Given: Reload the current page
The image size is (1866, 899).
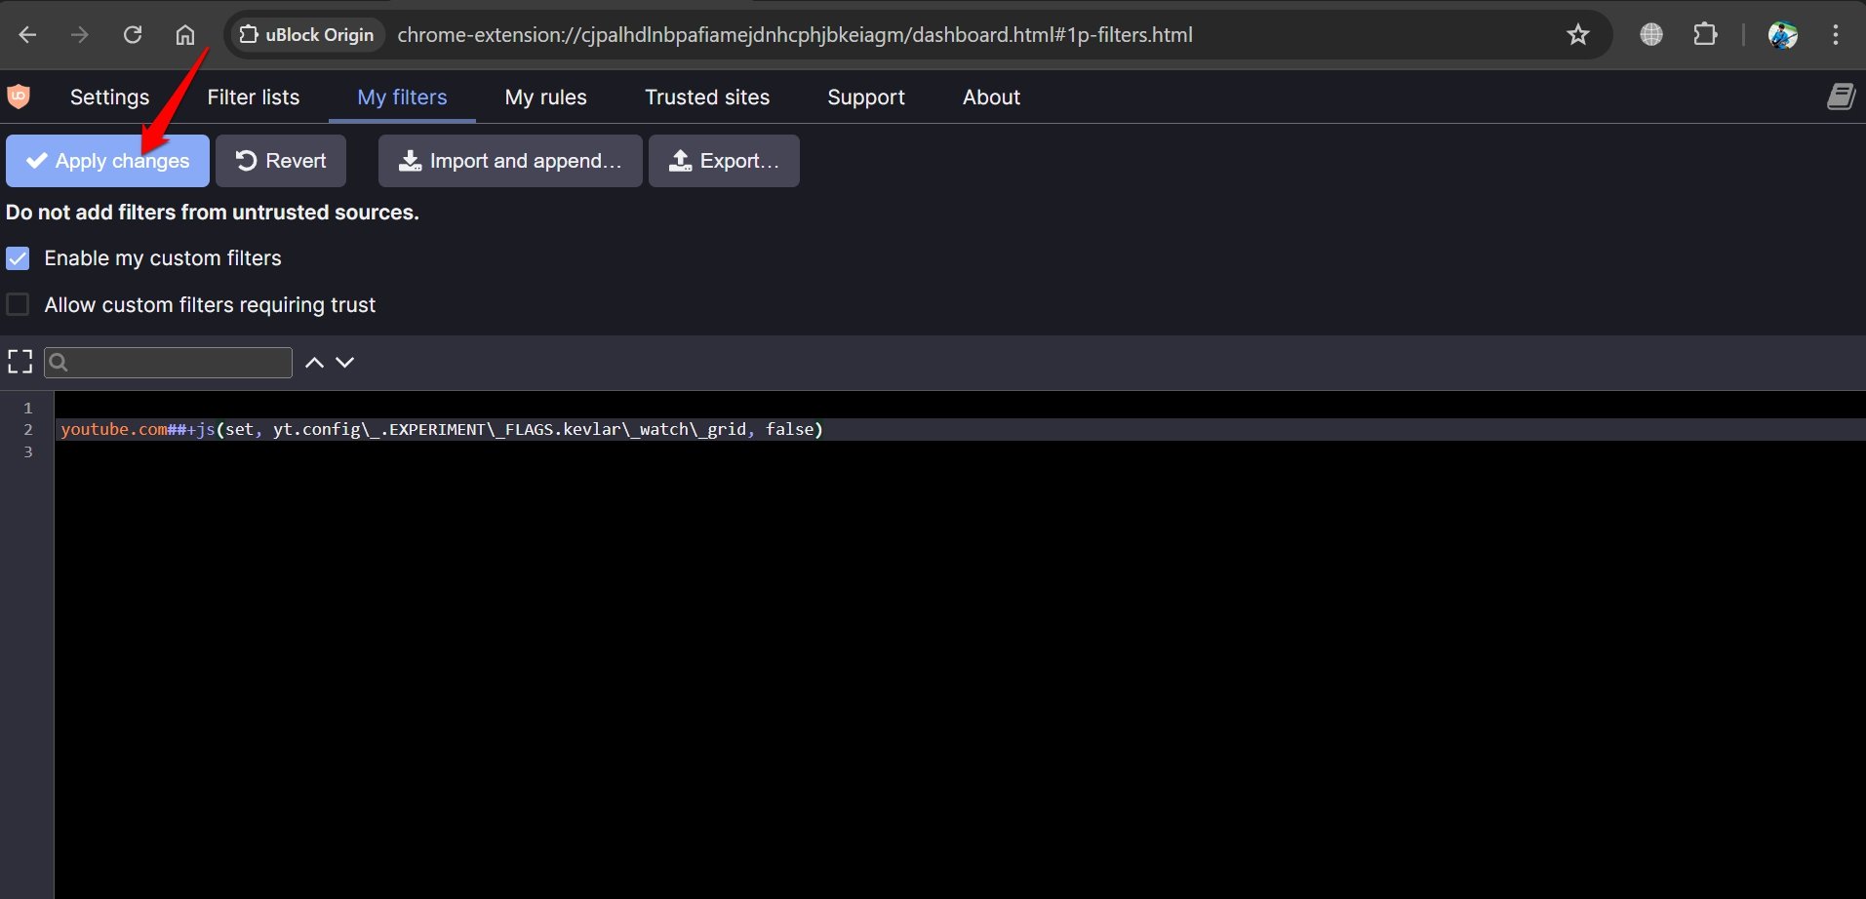Looking at the screenshot, I should [133, 35].
